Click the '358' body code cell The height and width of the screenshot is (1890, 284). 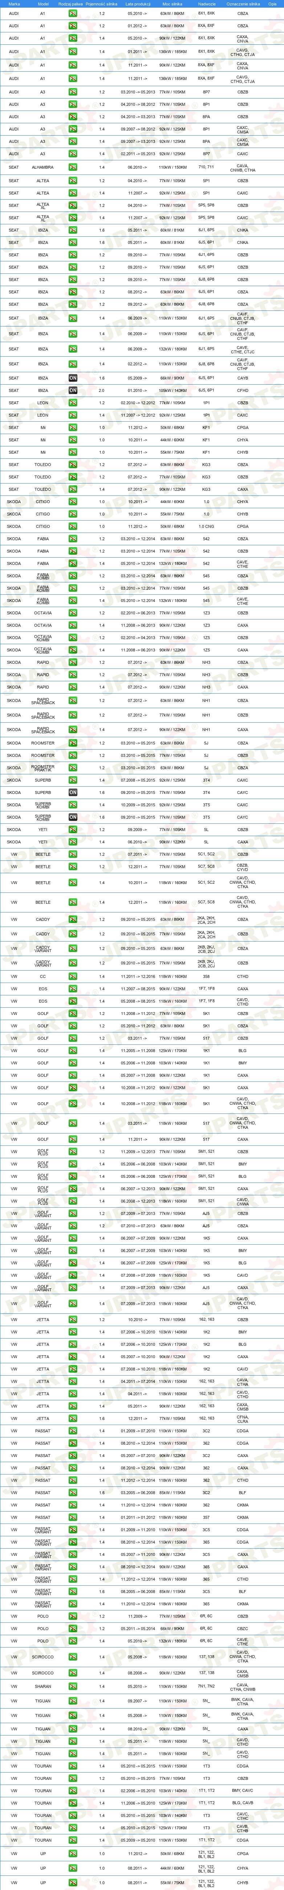pos(206,976)
